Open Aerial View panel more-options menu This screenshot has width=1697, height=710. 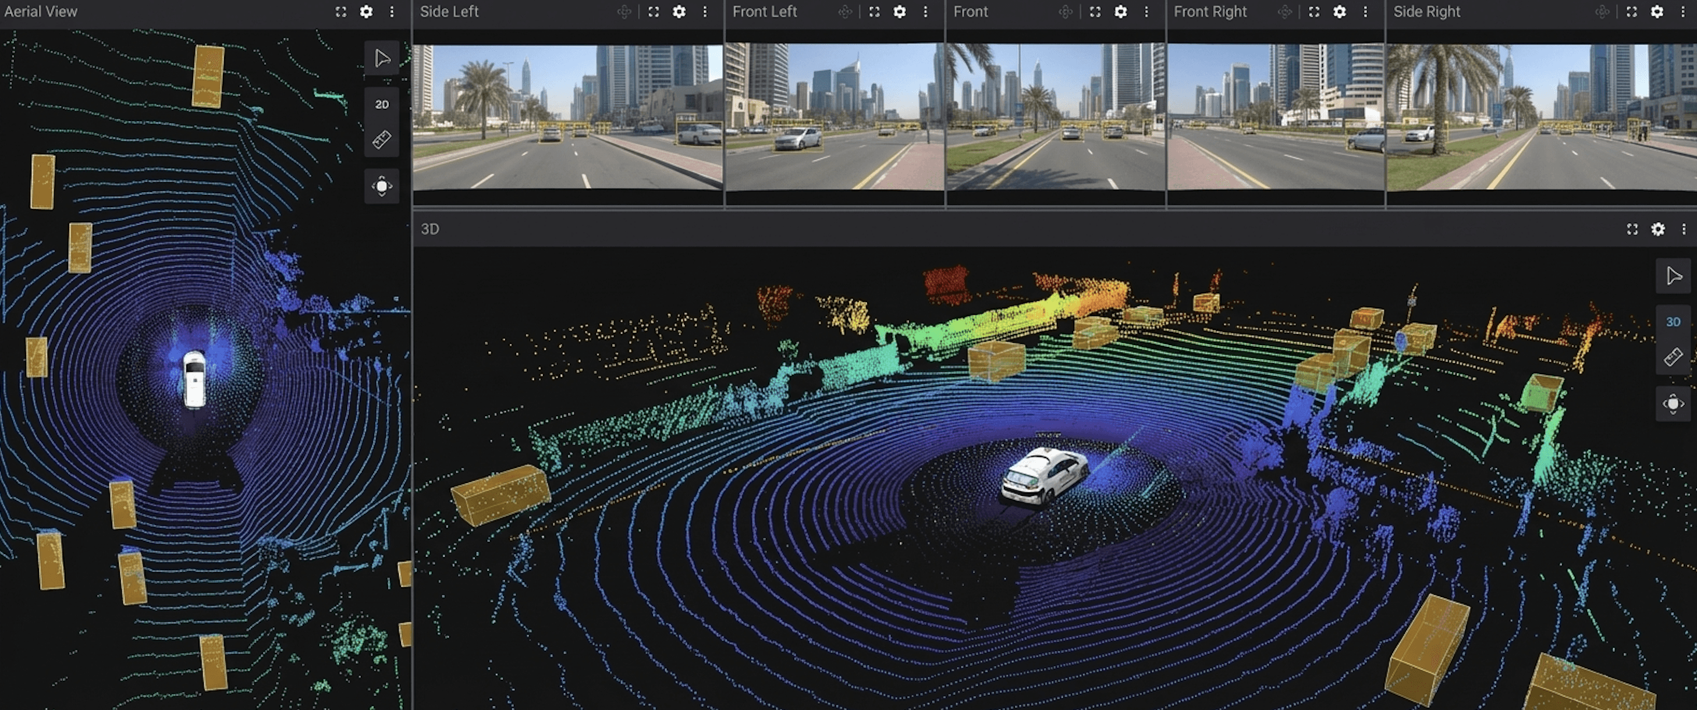coord(392,12)
